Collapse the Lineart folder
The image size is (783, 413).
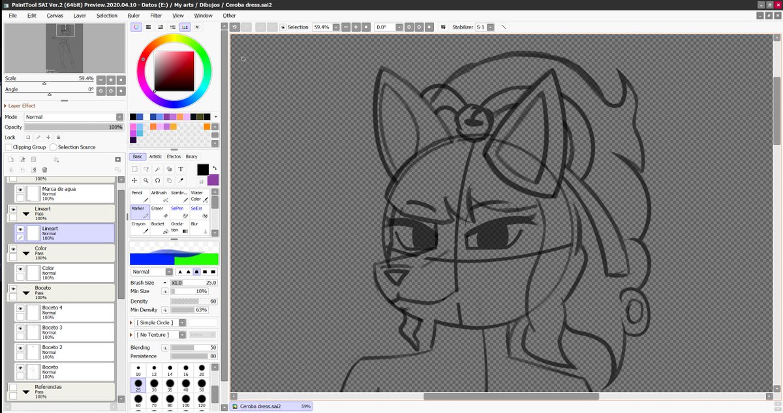point(26,213)
